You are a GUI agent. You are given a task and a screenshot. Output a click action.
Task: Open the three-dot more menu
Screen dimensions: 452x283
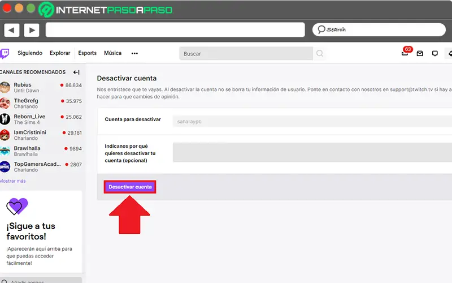[x=134, y=53]
